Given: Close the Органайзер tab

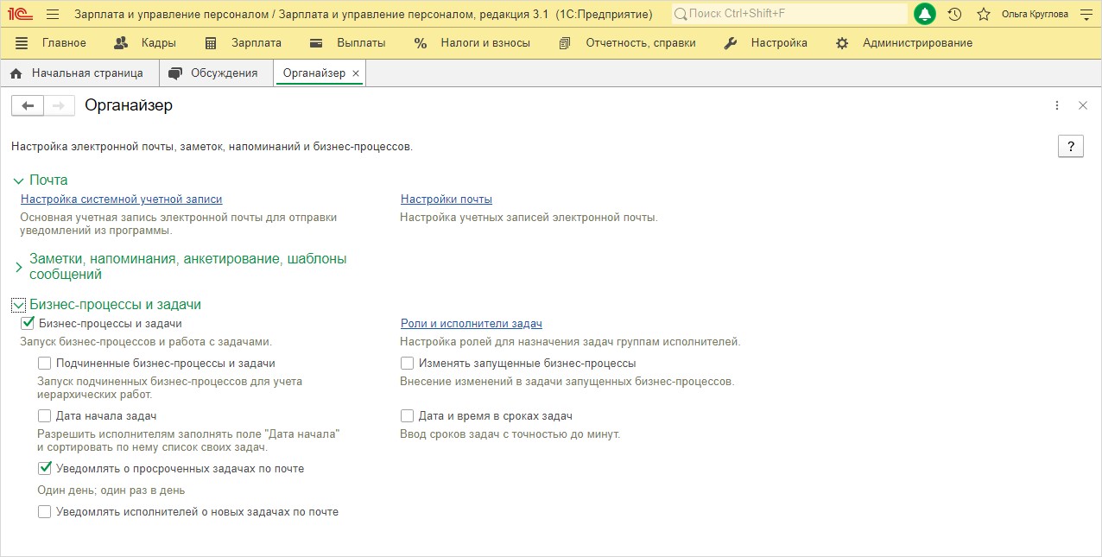Looking at the screenshot, I should coord(356,73).
